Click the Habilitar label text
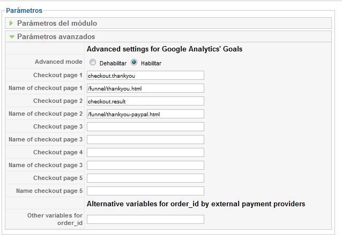The width and height of the screenshot is (342, 240). click(151, 63)
